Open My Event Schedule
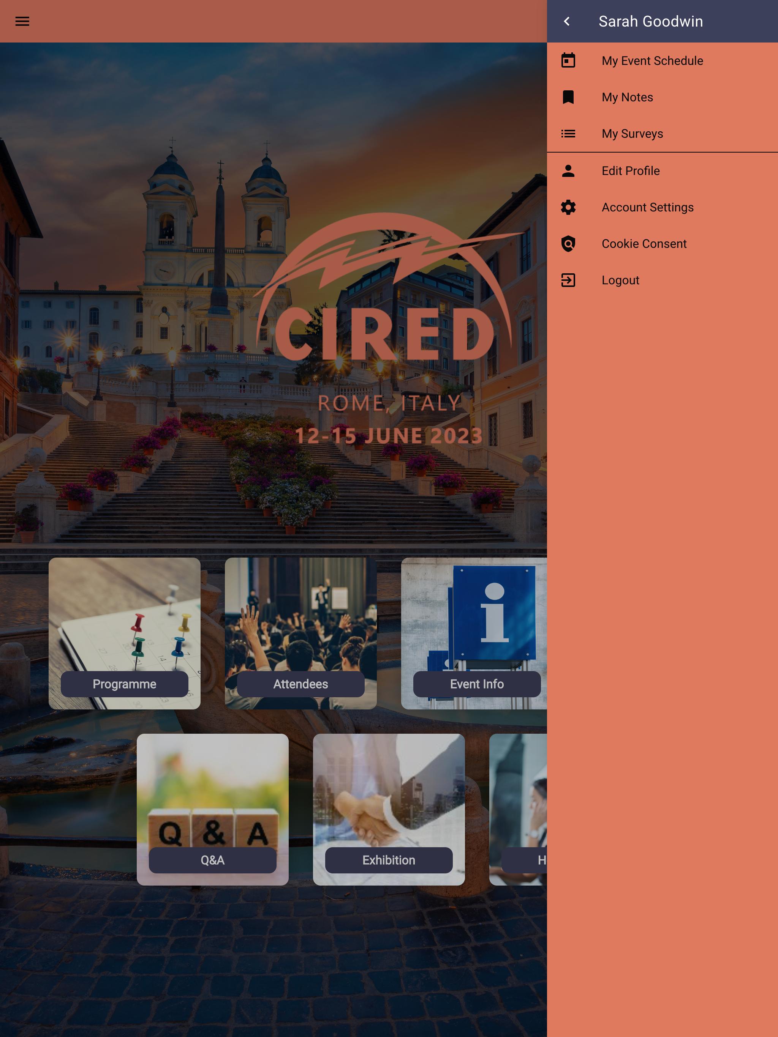 point(662,60)
